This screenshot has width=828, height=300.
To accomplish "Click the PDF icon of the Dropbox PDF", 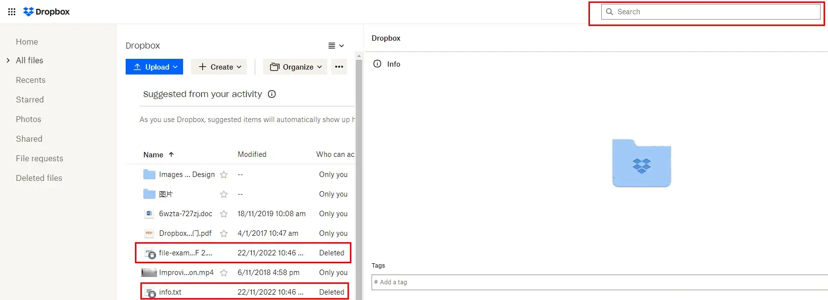I will 149,233.
